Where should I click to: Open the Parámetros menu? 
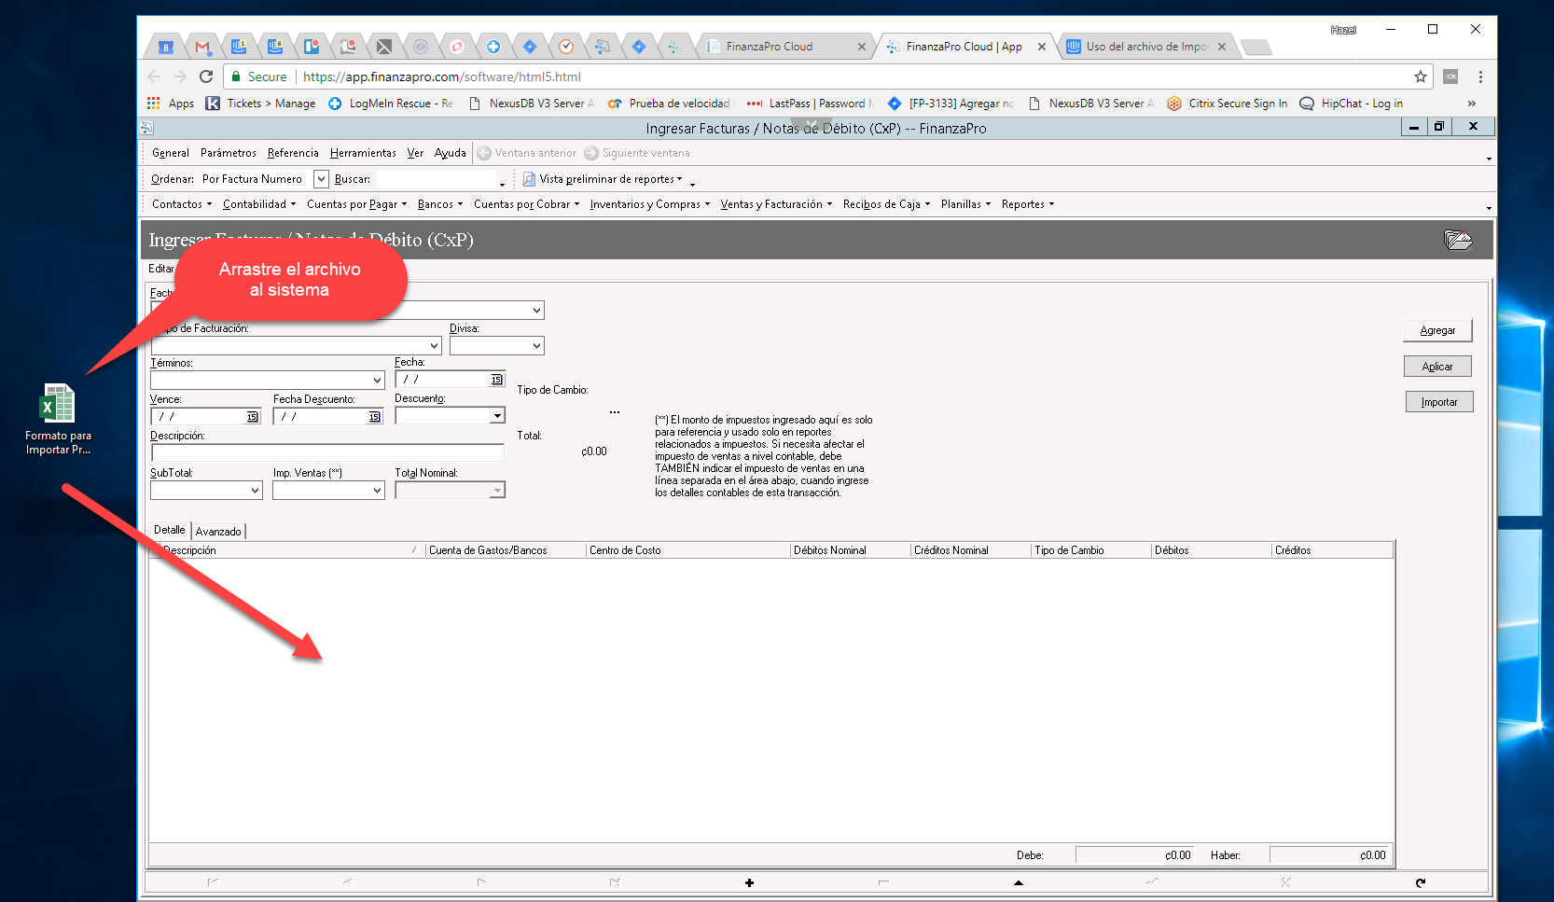[x=228, y=153]
